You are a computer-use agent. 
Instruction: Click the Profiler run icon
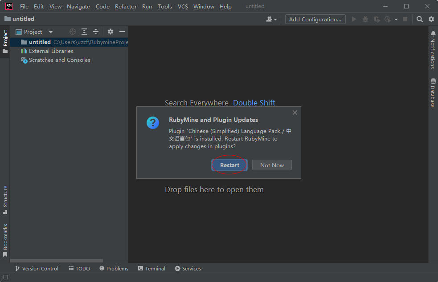click(x=388, y=19)
